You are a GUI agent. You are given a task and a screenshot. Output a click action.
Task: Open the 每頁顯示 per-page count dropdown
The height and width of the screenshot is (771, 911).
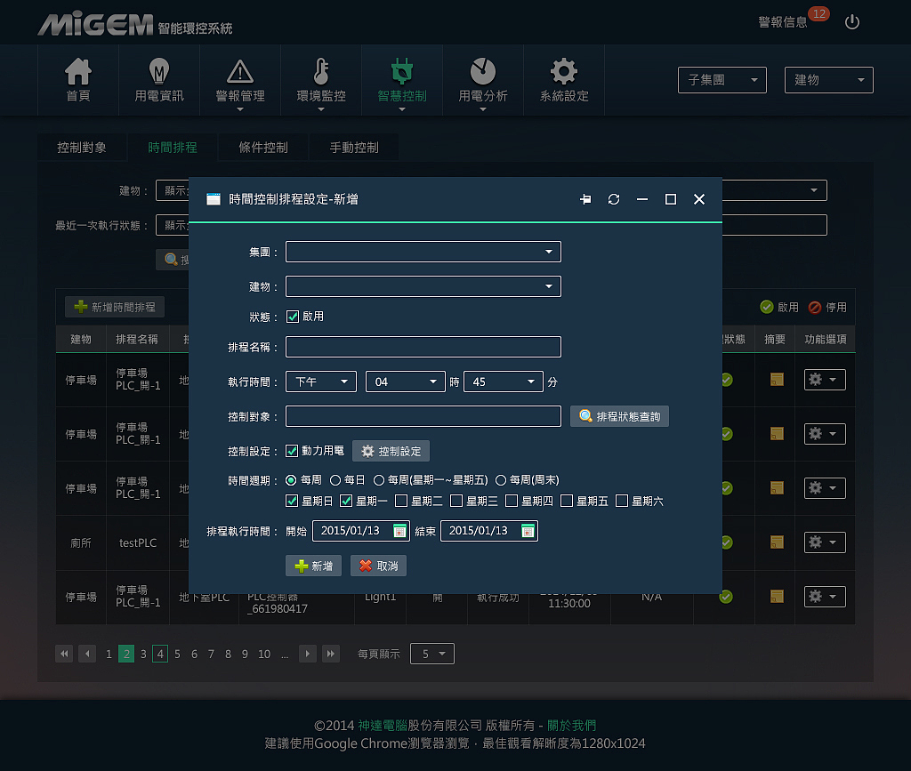[x=431, y=654]
